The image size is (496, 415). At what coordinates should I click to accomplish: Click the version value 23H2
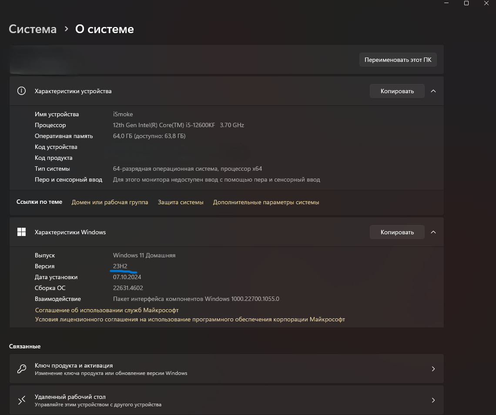[x=120, y=266]
